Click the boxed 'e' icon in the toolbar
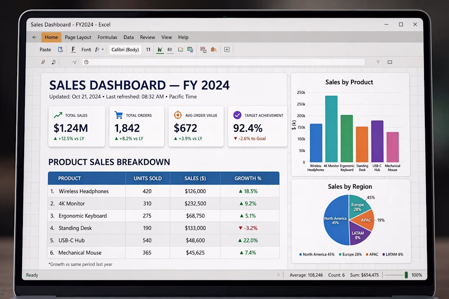The image size is (449, 299). (227, 49)
